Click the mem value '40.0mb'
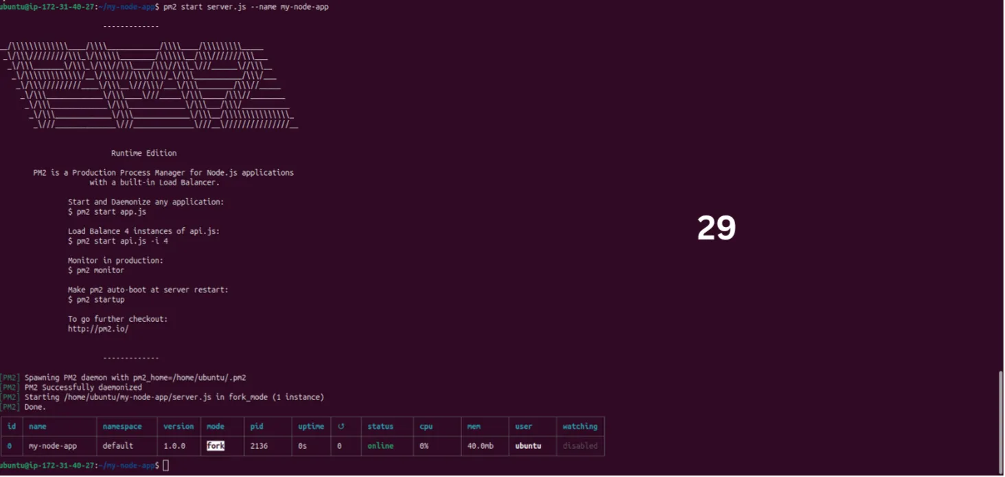Screen dimensions: 1005x477 click(480, 446)
